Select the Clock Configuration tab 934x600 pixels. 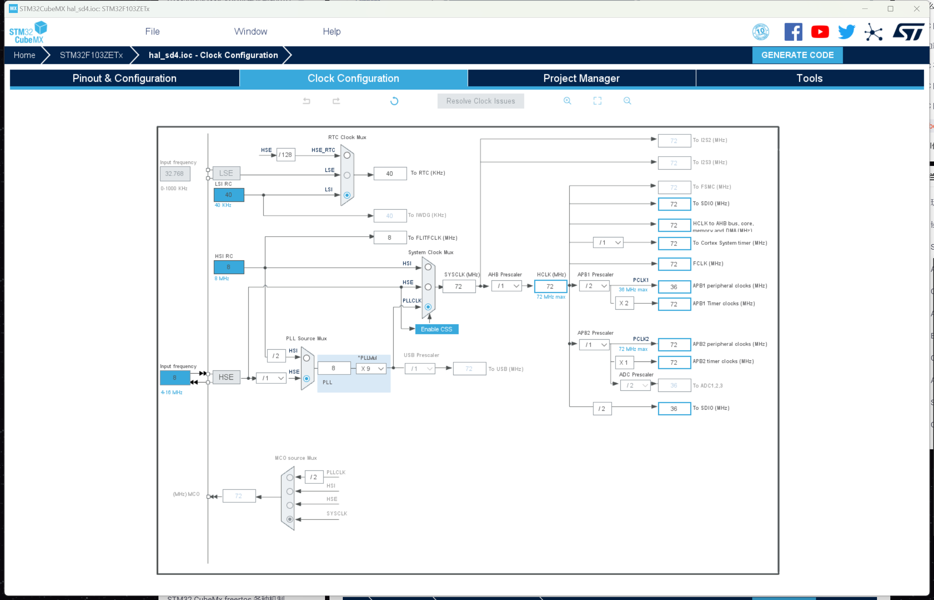[x=354, y=78]
